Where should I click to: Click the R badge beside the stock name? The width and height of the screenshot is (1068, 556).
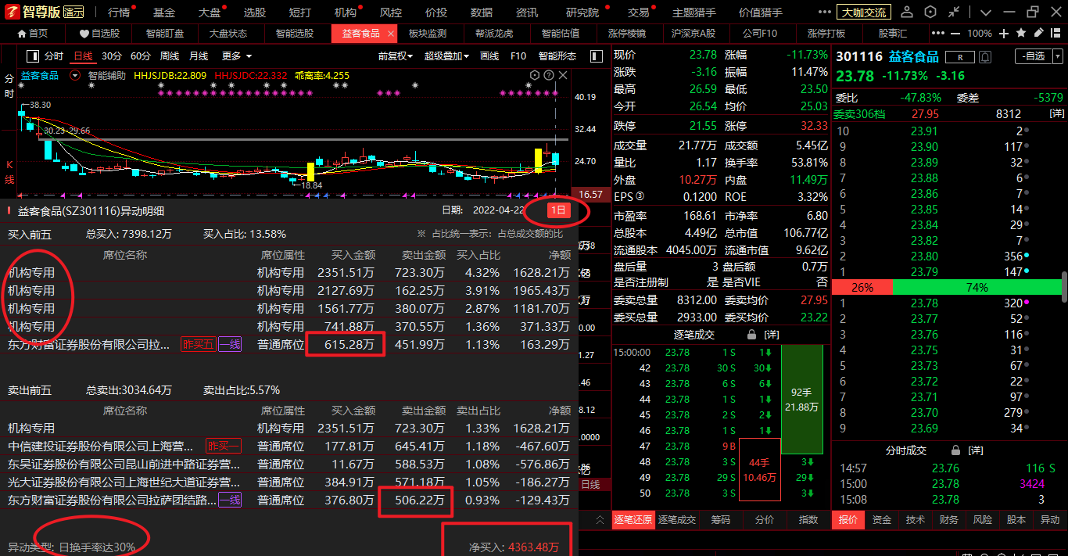(x=960, y=57)
